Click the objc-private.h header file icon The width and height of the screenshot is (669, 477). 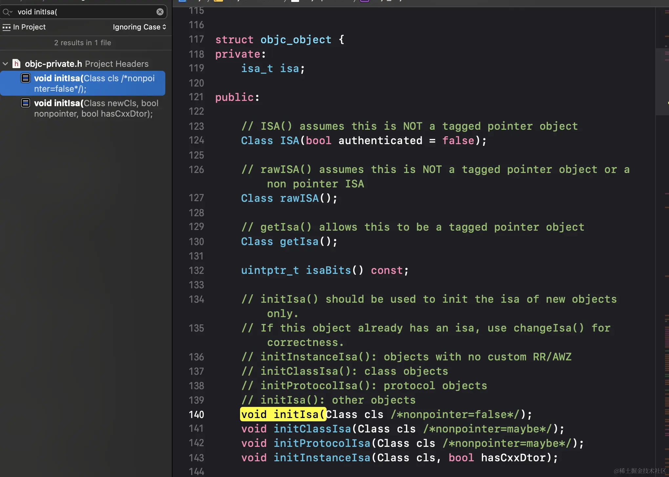[x=16, y=64]
